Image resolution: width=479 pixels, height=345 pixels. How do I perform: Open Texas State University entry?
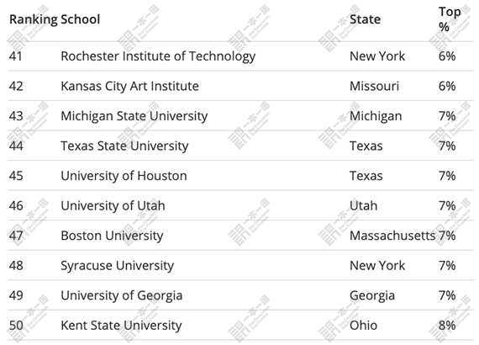point(124,146)
